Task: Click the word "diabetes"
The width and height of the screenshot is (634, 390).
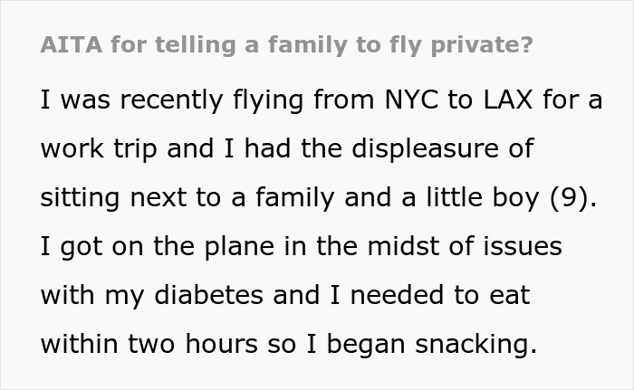Action: coord(208,295)
